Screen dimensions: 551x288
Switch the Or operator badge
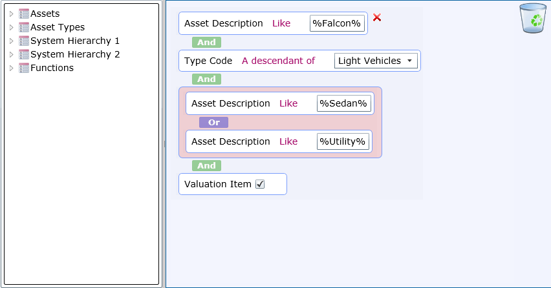coord(213,123)
